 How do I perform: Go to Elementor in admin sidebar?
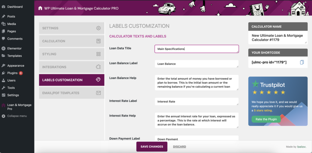point(14,49)
